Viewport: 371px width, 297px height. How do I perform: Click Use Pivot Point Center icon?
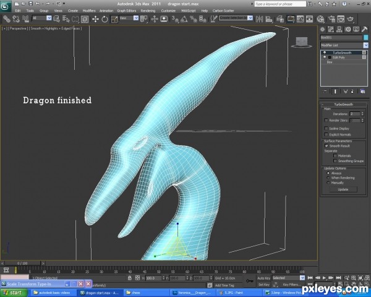pyautogui.click(x=143, y=19)
